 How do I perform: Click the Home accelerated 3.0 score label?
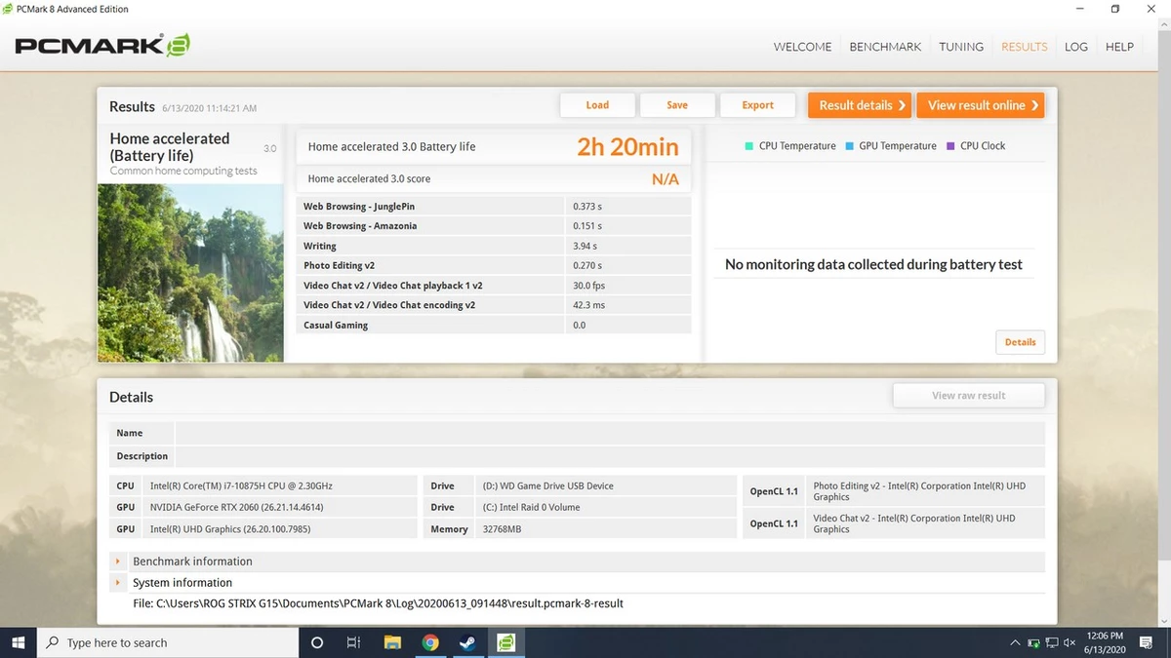point(369,179)
